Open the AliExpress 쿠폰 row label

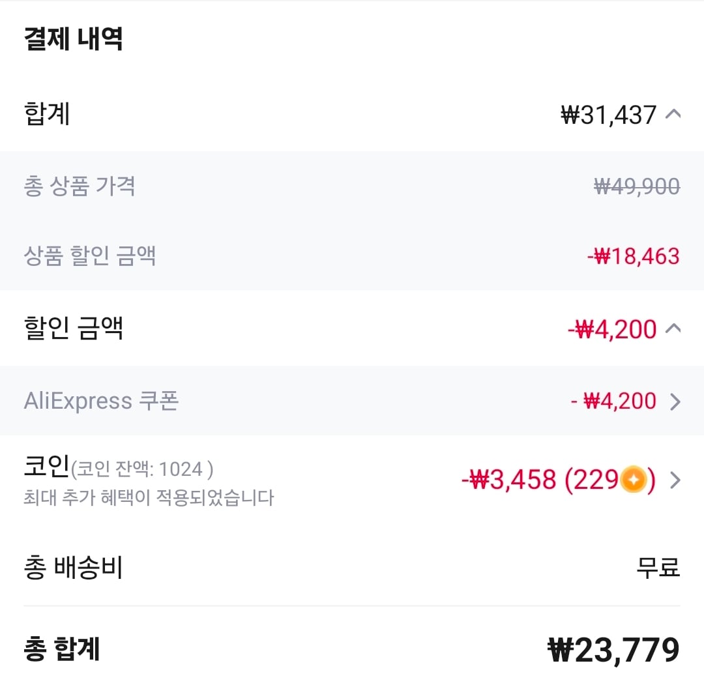click(101, 401)
